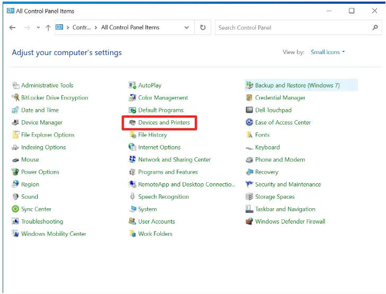Click the Windows Mobility Center icon
This screenshot has width=386, height=294.
[x=15, y=234]
